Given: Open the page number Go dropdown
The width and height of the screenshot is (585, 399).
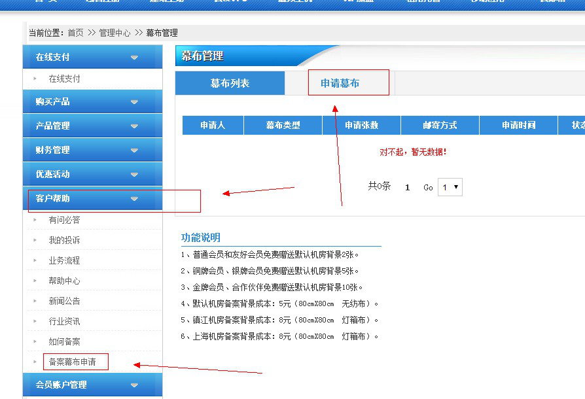Looking at the screenshot, I should pyautogui.click(x=450, y=187).
